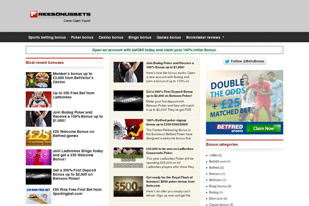Click center Betsson Poker article image
The height and width of the screenshot is (206, 309).
[x=128, y=100]
